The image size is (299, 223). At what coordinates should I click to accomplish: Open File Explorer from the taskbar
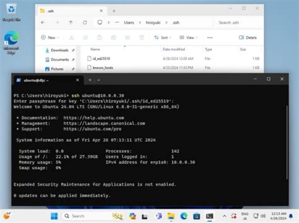click(x=171, y=216)
